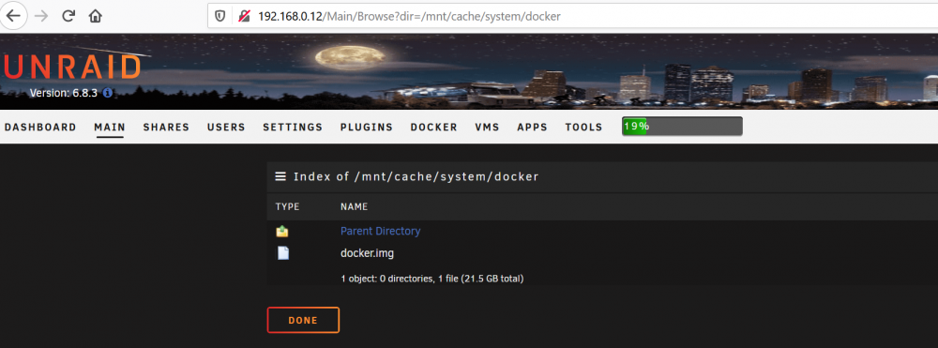
Task: Click the Unraid logo
Action: point(72,67)
